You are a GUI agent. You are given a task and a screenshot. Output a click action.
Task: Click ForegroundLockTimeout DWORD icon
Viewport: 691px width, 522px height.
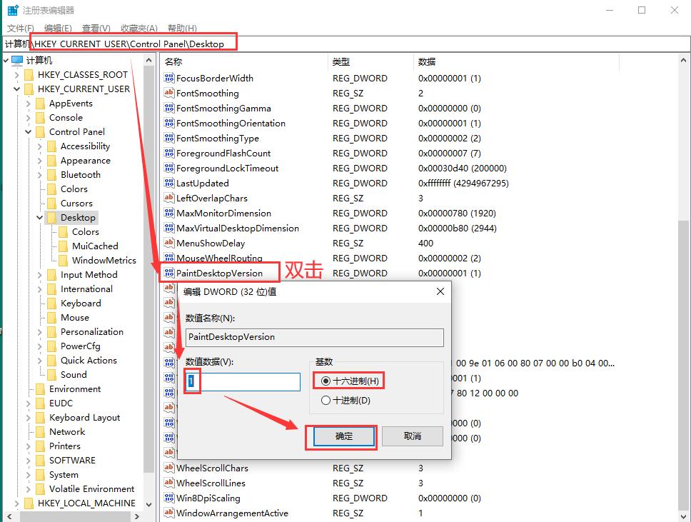pos(168,169)
